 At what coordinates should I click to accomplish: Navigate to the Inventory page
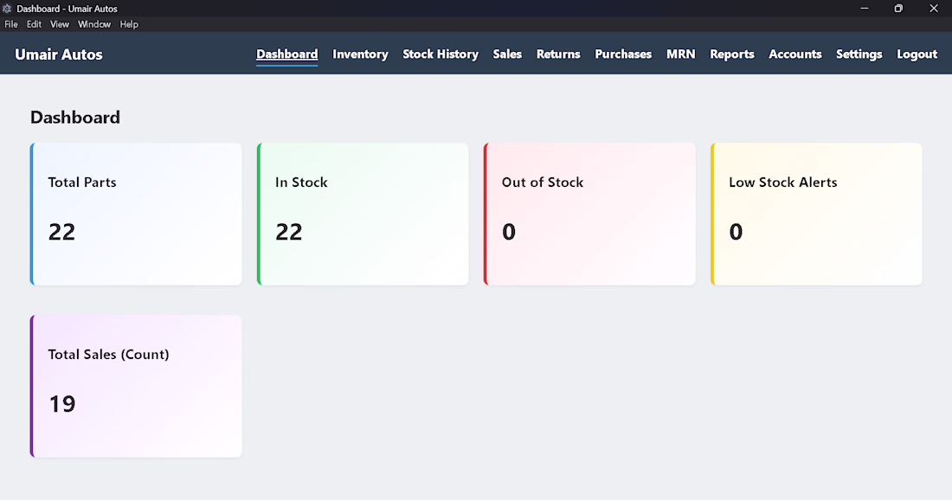(x=360, y=54)
